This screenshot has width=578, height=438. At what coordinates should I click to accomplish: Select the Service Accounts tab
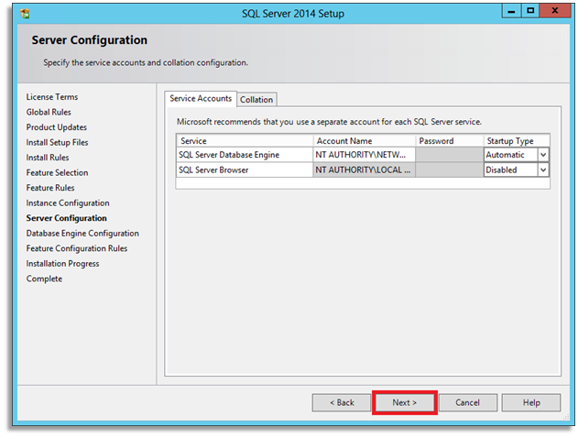tap(201, 99)
